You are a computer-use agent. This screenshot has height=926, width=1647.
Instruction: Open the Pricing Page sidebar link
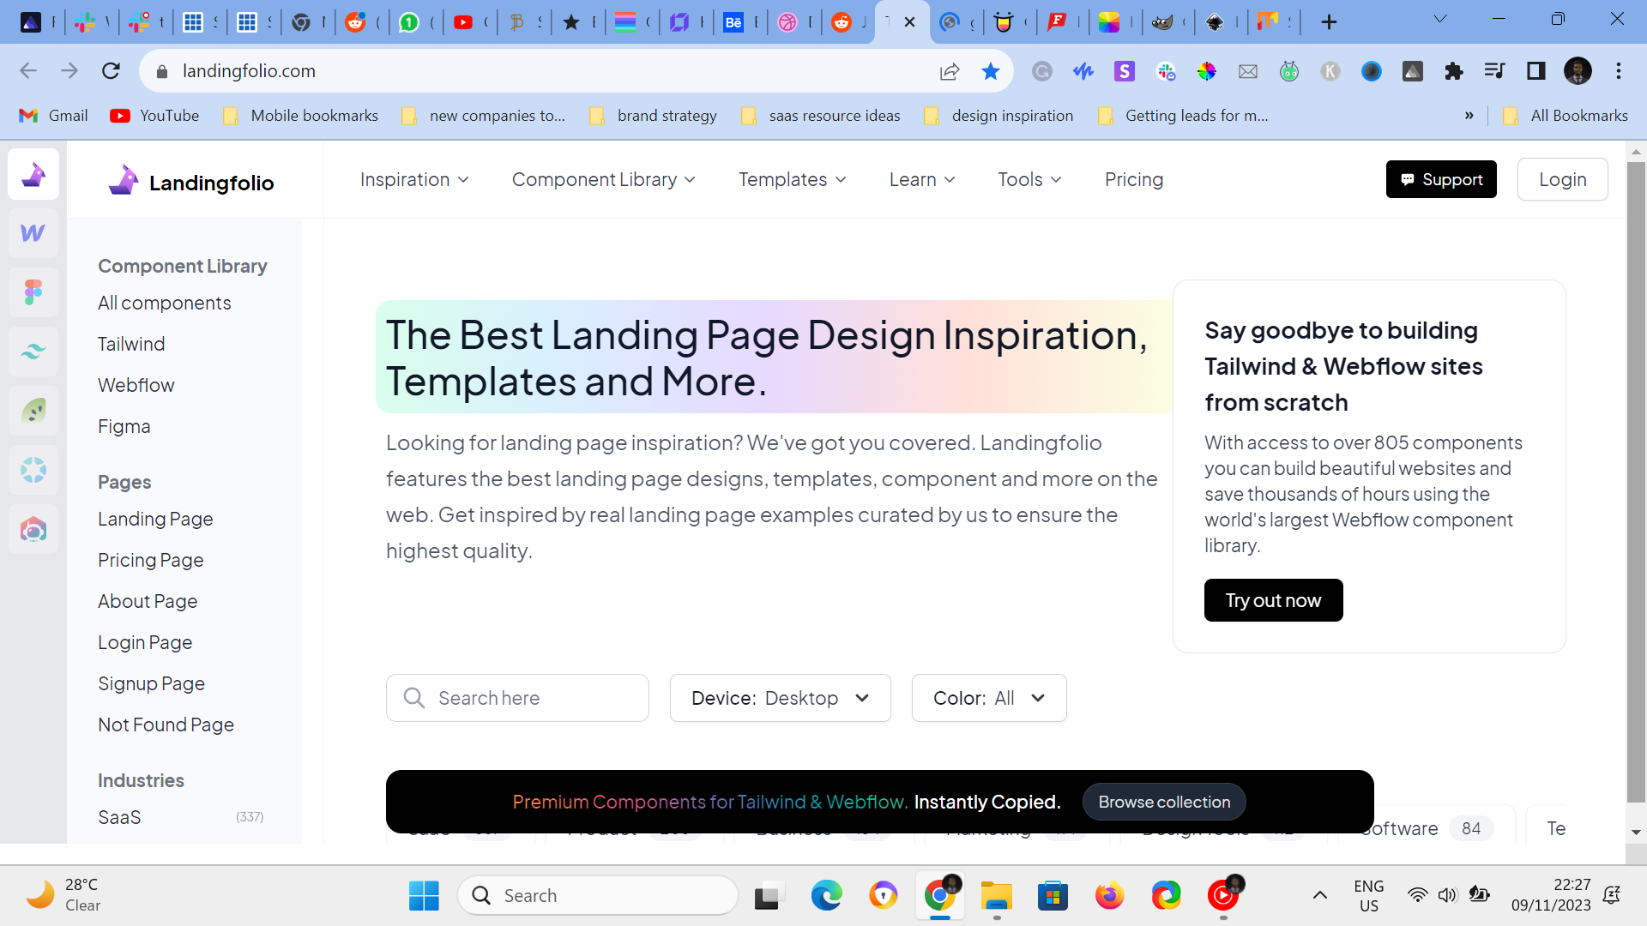click(151, 560)
